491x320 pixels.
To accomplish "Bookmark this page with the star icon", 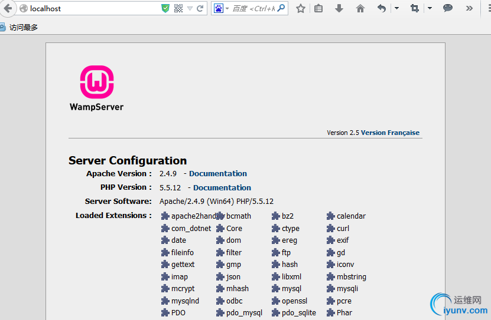I will pos(300,8).
